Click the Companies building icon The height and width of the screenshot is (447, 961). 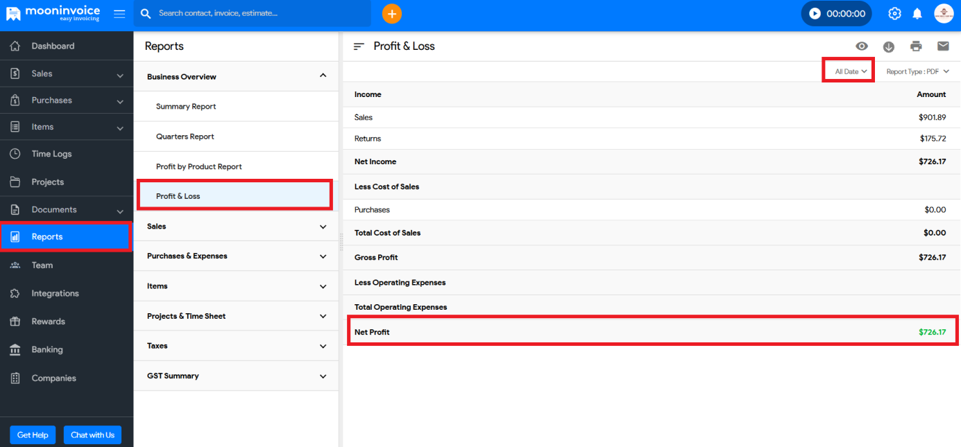coord(15,378)
